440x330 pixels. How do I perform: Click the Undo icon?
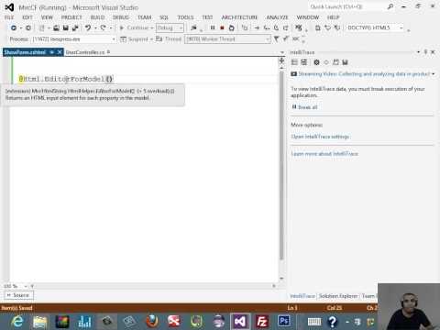point(88,27)
